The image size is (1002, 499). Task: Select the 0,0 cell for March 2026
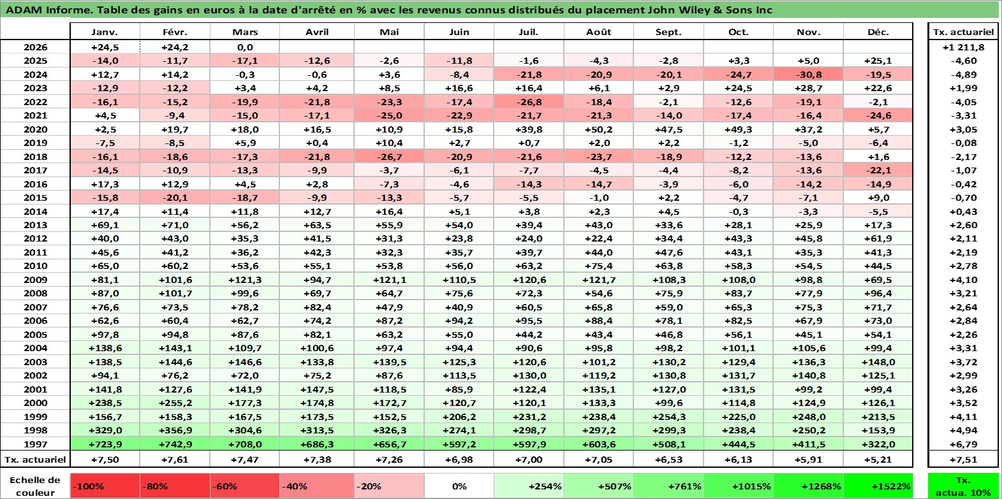245,47
